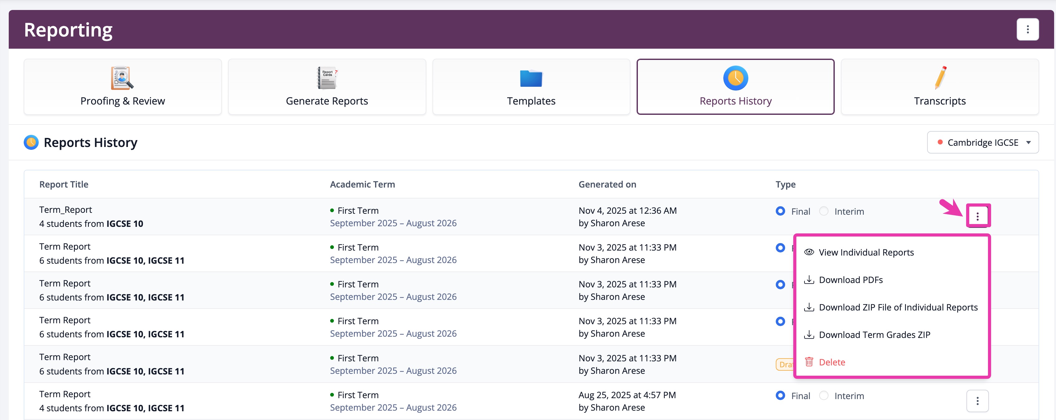Select Interim for the Term_Report row
Screen dimensions: 1056x420
(824, 211)
